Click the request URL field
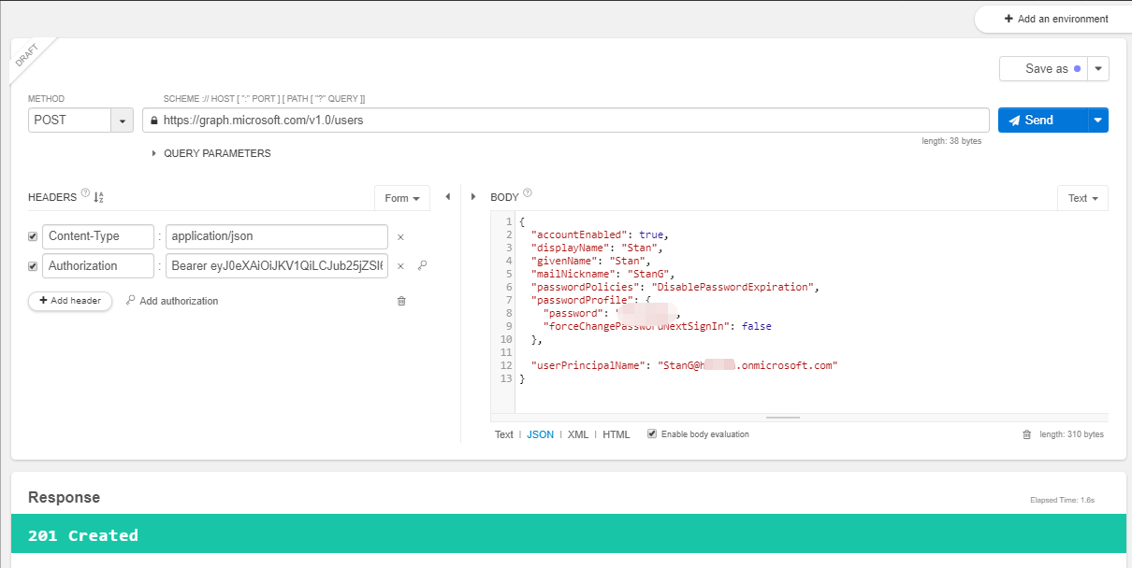1132x568 pixels. point(566,121)
